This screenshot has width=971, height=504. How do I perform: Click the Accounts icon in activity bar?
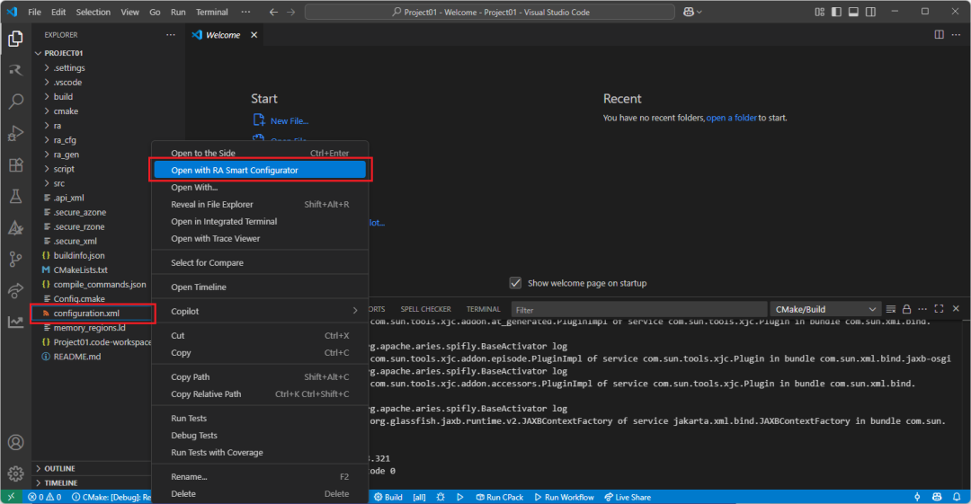[15, 443]
